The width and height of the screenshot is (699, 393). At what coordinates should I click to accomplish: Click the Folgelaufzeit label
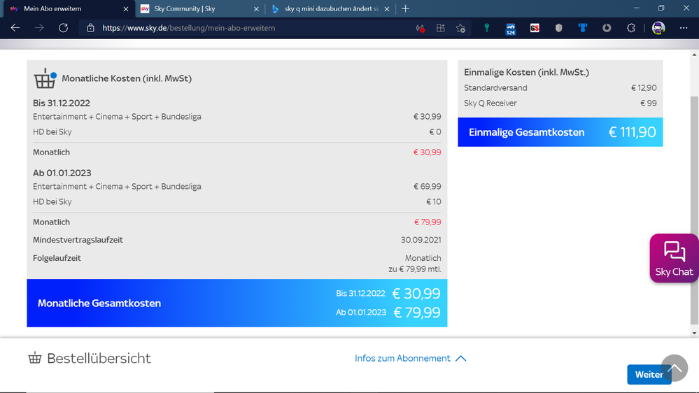[x=57, y=258]
